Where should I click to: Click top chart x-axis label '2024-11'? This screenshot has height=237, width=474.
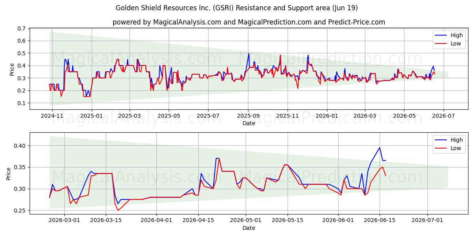(52, 116)
